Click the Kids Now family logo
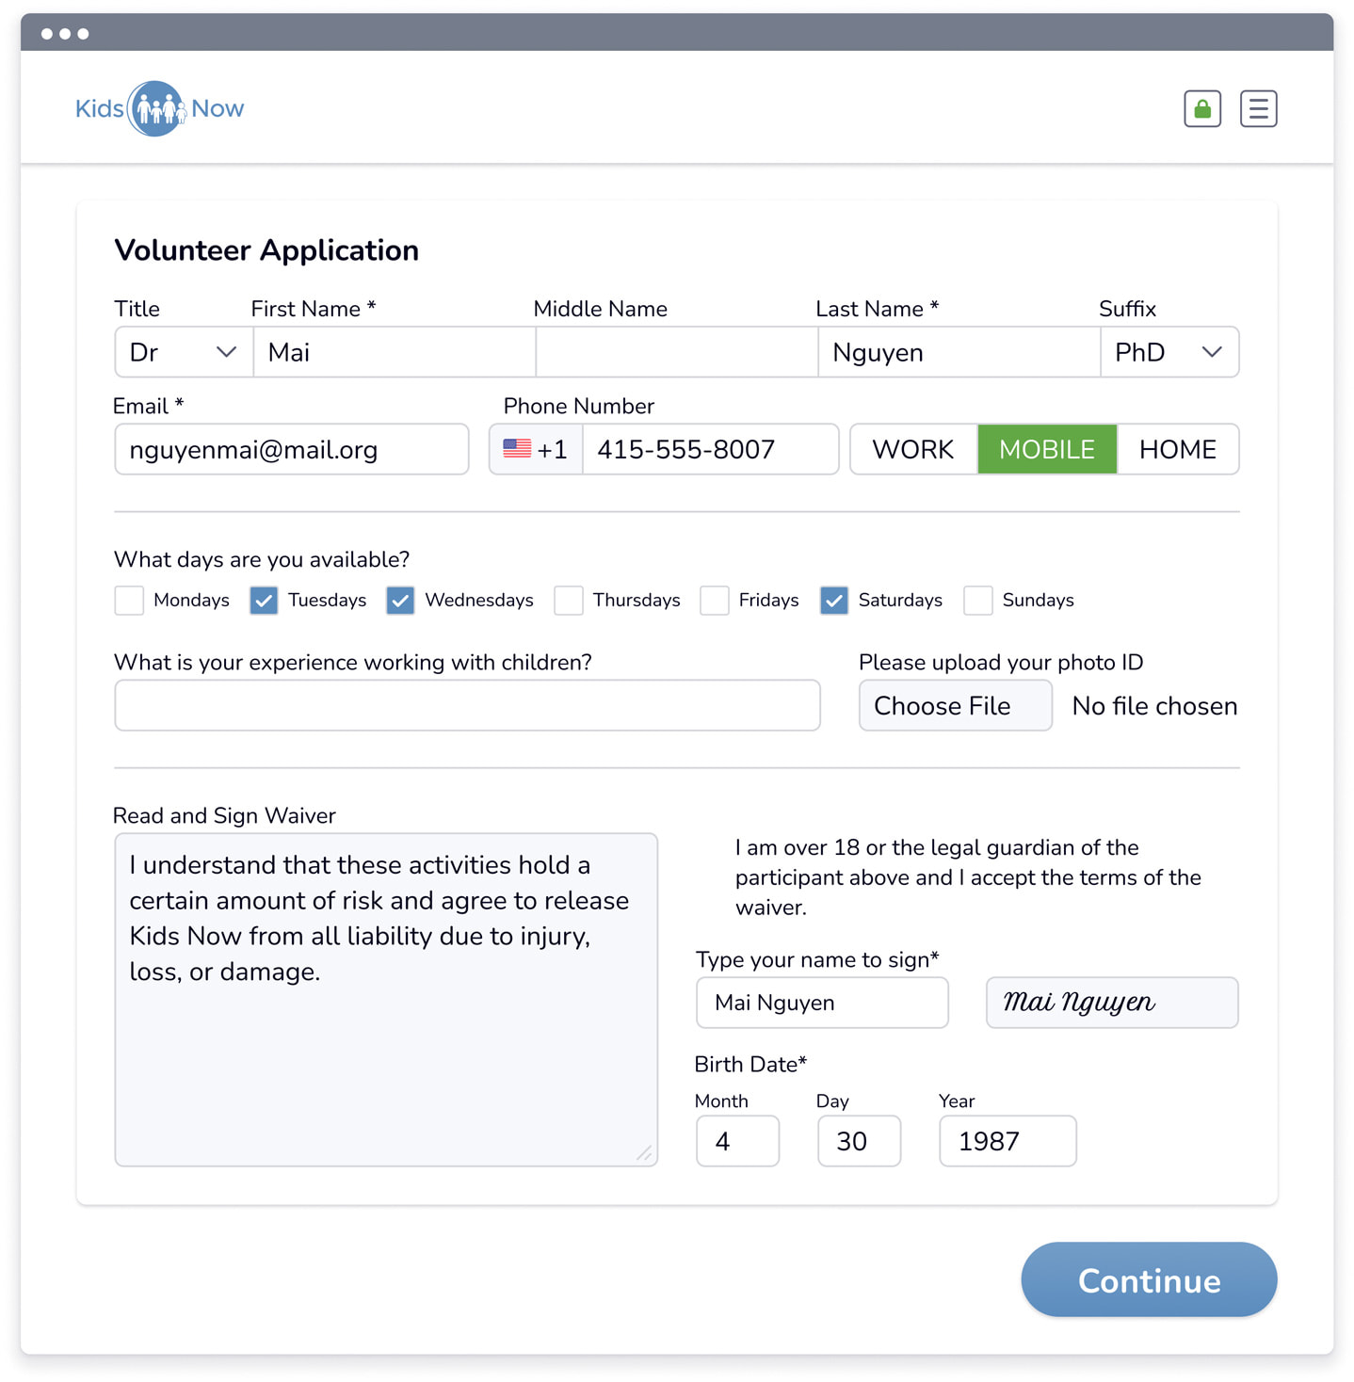Image resolution: width=1354 pixels, height=1382 pixels. (159, 108)
